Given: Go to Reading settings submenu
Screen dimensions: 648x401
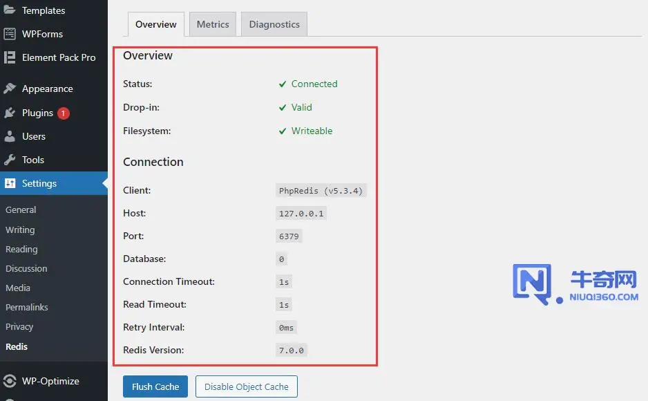Looking at the screenshot, I should pos(21,250).
